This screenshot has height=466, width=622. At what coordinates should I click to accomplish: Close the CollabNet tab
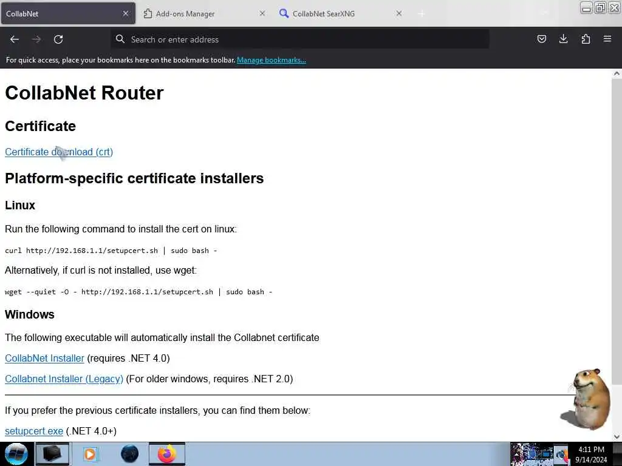tap(126, 13)
